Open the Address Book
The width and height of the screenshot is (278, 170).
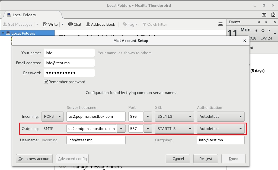(x=101, y=24)
